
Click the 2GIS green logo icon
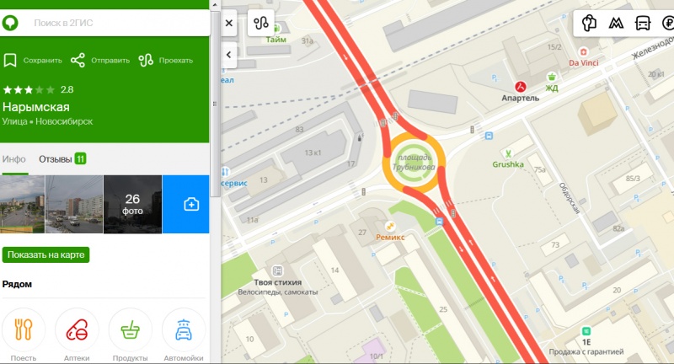(10, 23)
